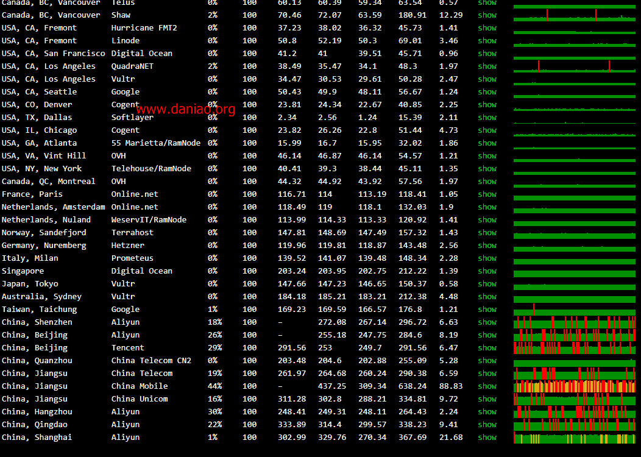Click 'show' for Fremont Linode row
Image resolution: width=641 pixels, height=457 pixels.
[x=487, y=40]
